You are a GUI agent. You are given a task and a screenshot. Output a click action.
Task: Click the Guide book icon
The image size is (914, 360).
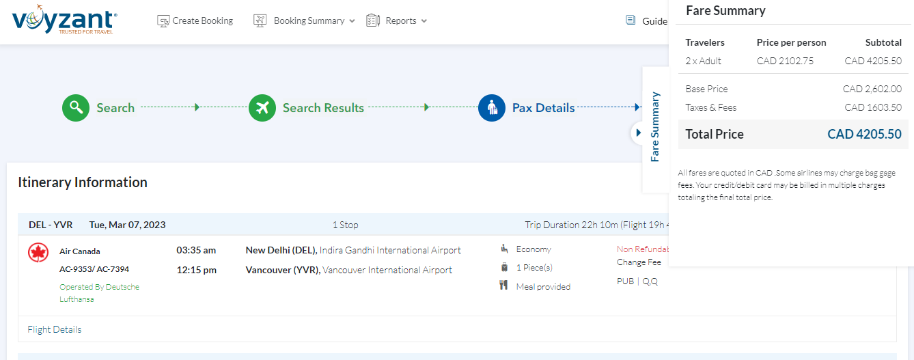[631, 20]
